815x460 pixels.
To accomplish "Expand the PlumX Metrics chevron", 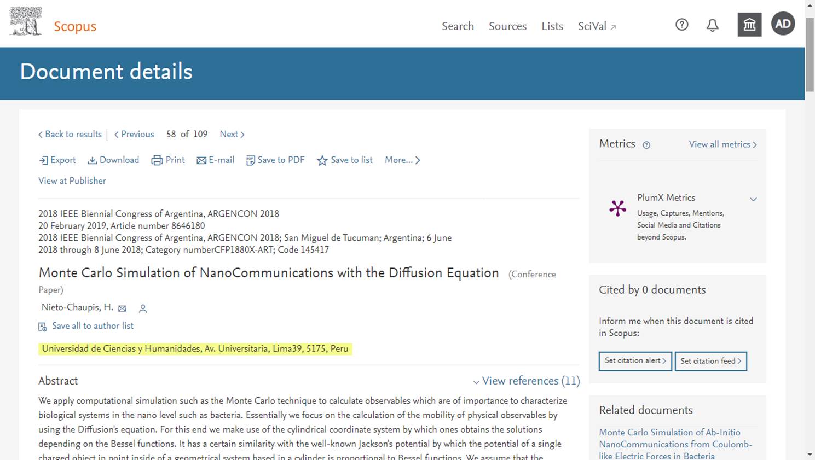I will (x=753, y=199).
